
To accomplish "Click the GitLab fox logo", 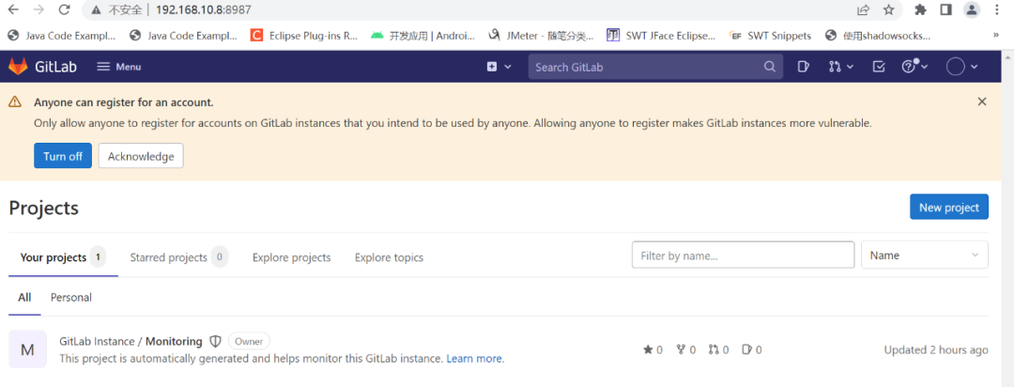I will click(x=19, y=67).
